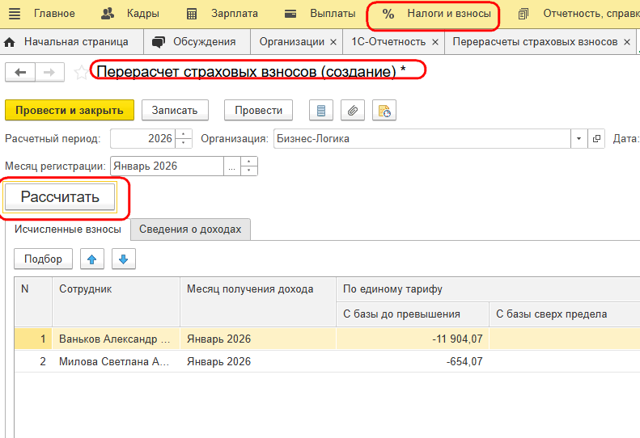This screenshot has width=640, height=438.
Task: Close the 1С-Отчетность tab
Action: coord(435,42)
